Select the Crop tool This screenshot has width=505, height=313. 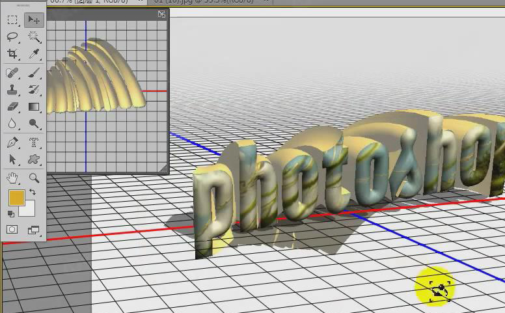pos(12,54)
